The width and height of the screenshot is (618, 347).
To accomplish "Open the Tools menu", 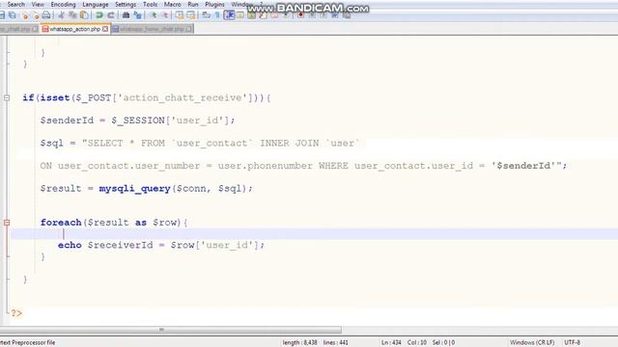I will (x=151, y=4).
